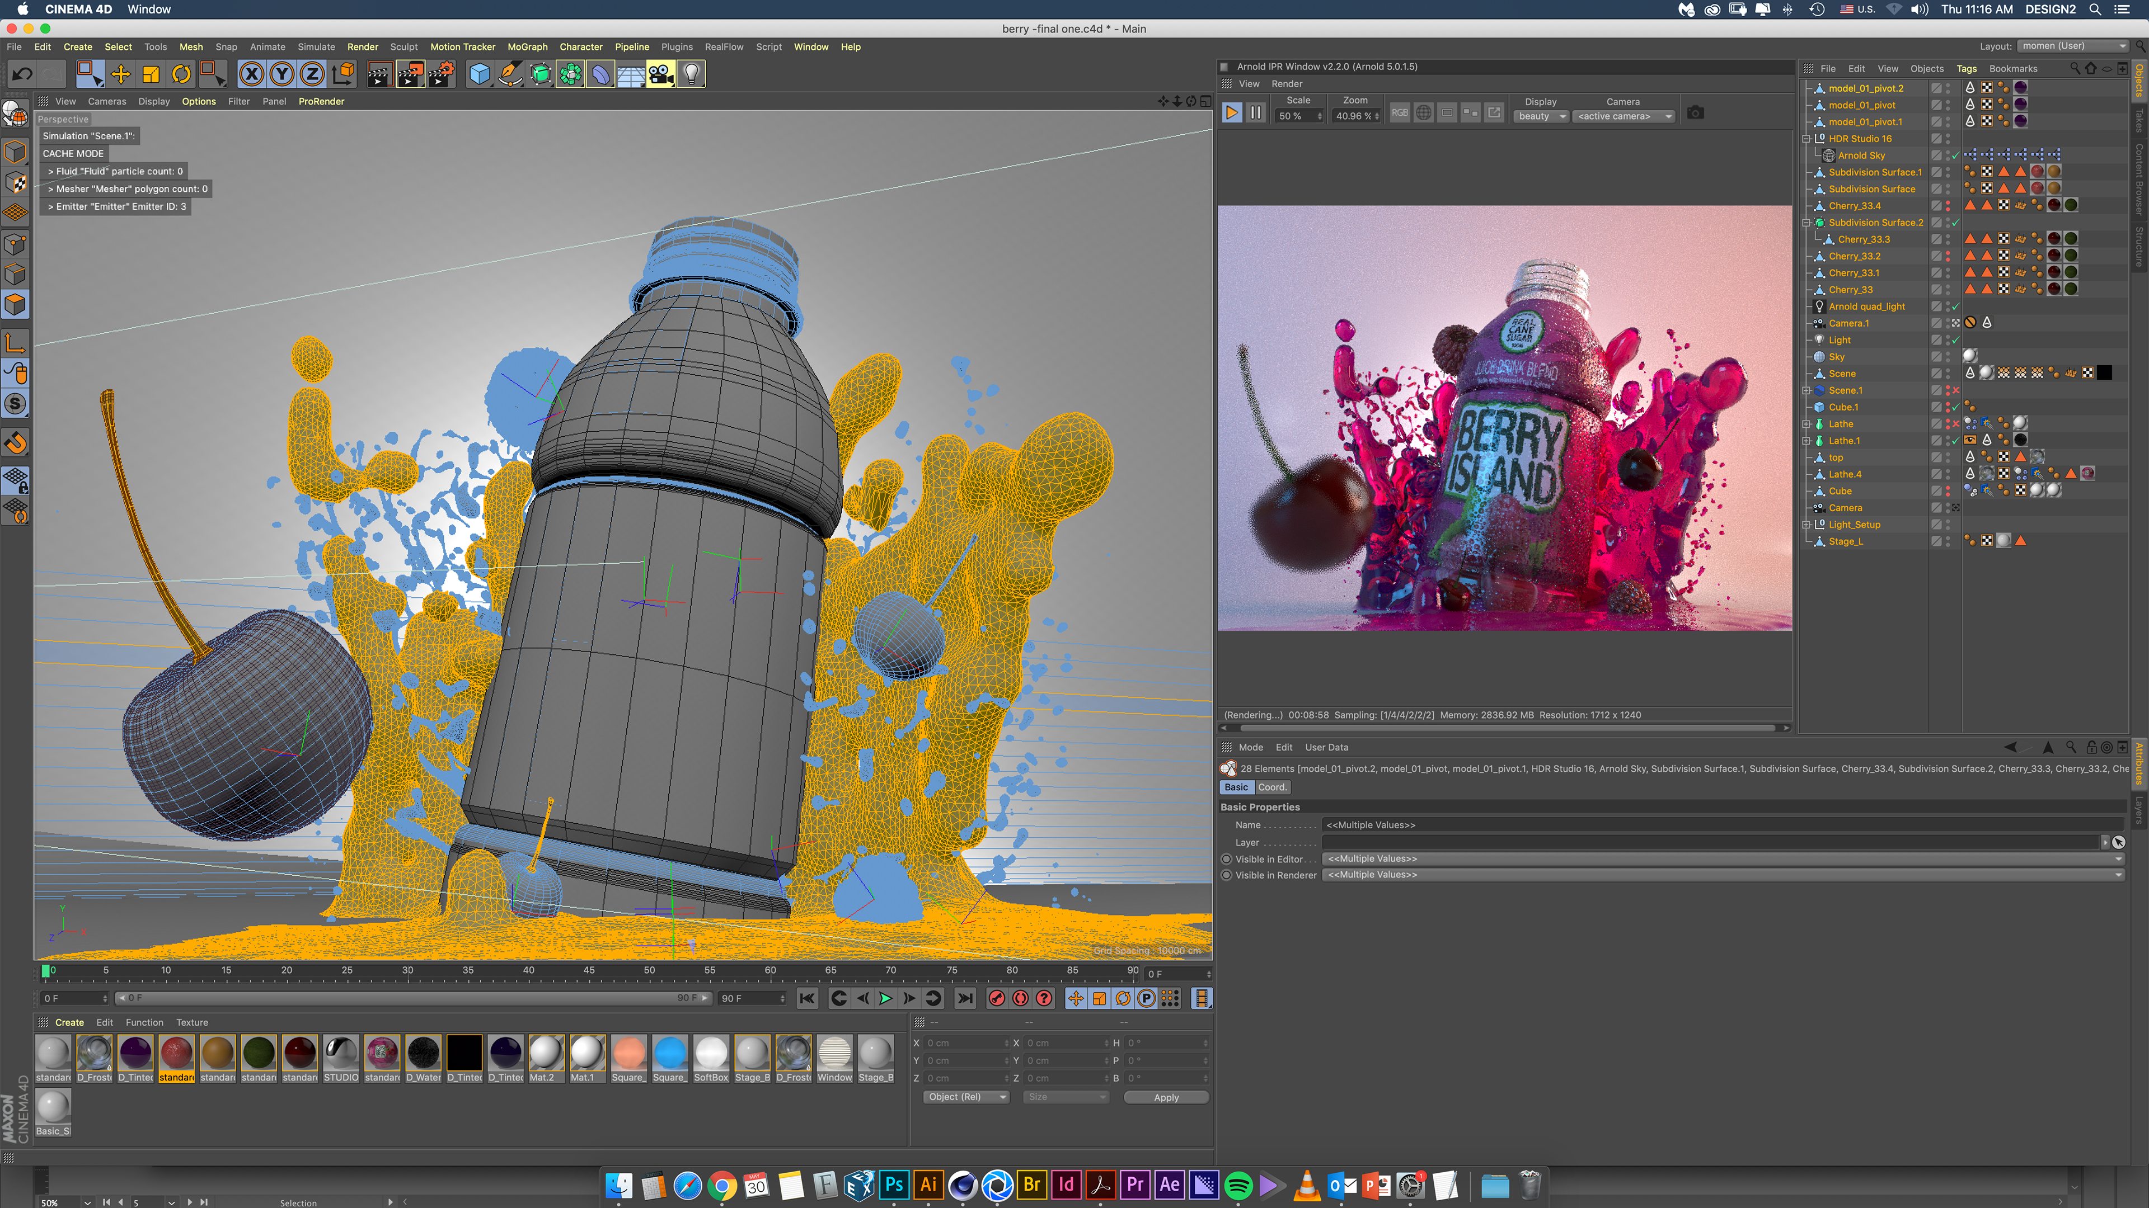
Task: Select the Rotate tool icon
Action: pos(181,74)
